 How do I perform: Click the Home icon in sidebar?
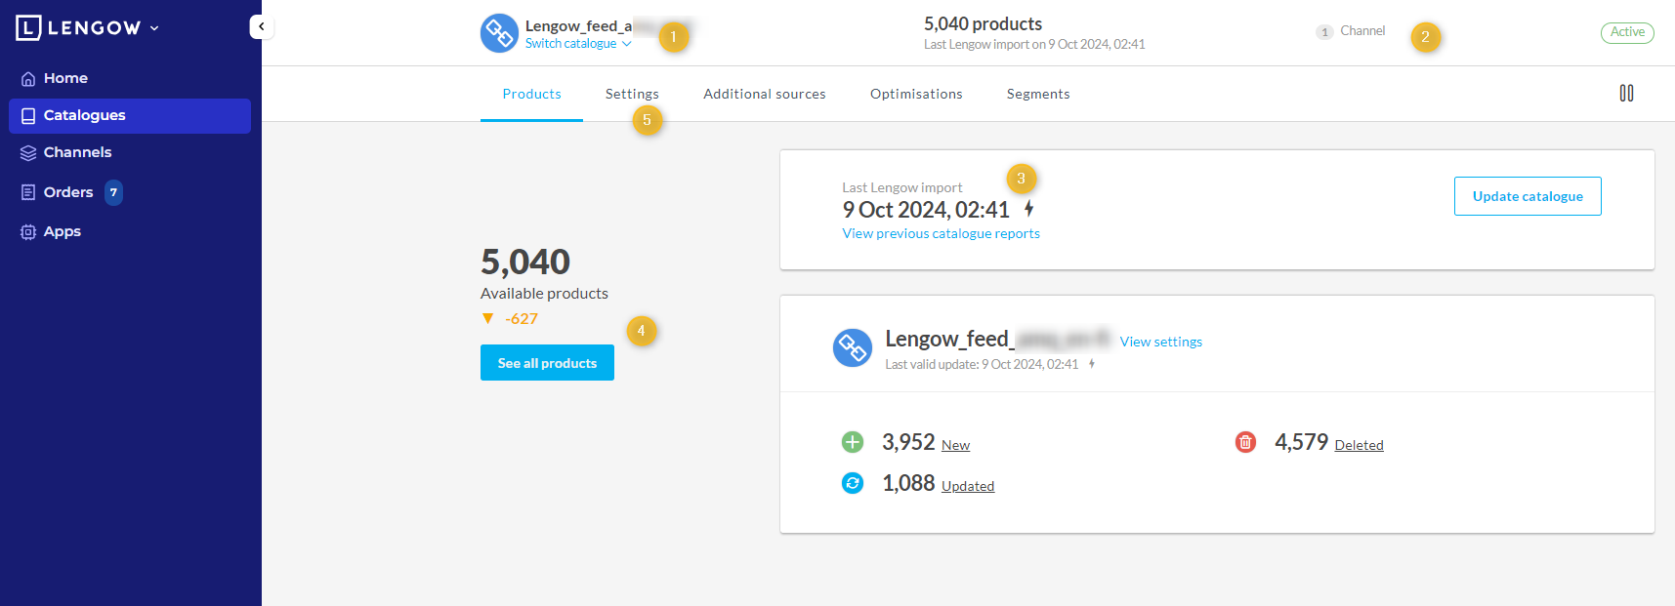[28, 79]
